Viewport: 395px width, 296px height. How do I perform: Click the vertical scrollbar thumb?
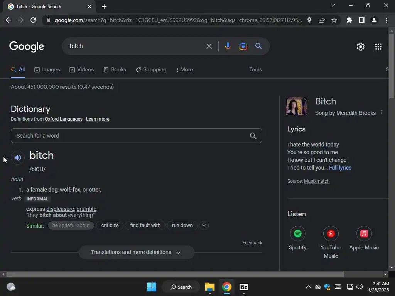pyautogui.click(x=392, y=66)
